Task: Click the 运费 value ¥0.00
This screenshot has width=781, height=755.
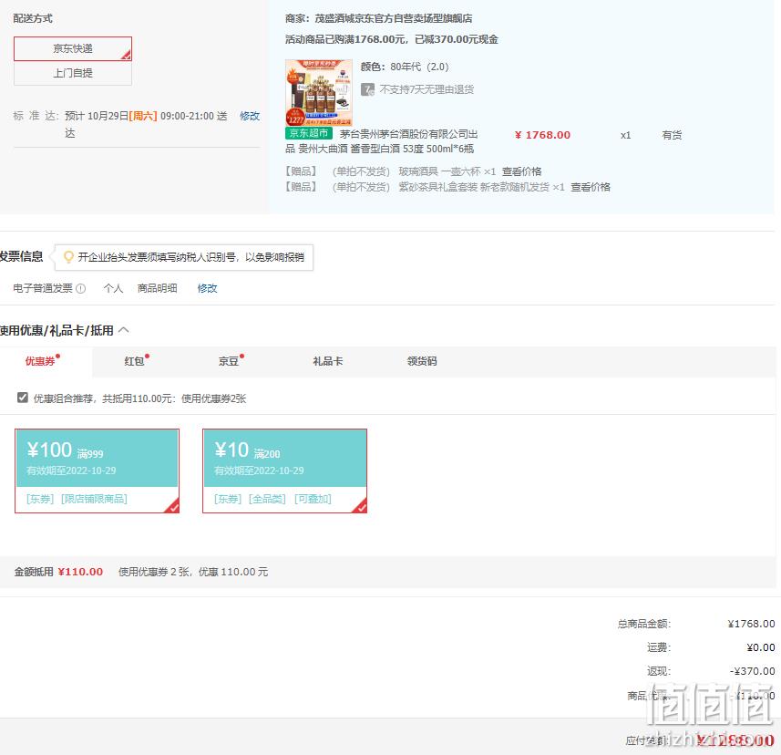Action: pyautogui.click(x=761, y=647)
